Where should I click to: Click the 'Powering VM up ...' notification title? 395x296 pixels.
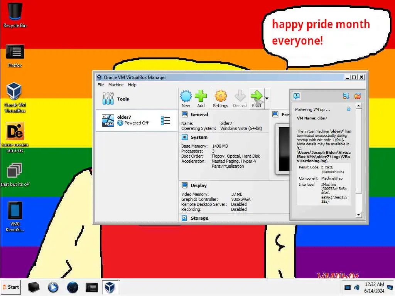click(312, 109)
